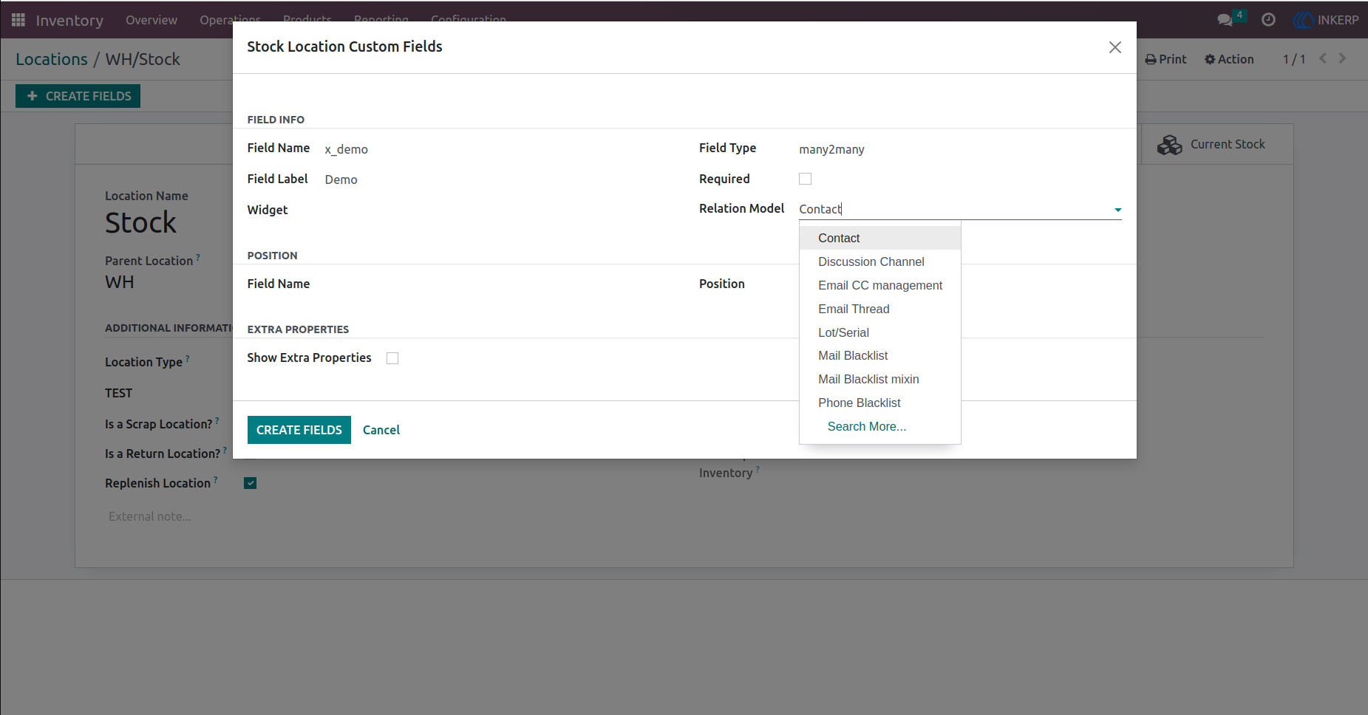Go to next record arrow
The height and width of the screenshot is (715, 1368).
coord(1342,58)
